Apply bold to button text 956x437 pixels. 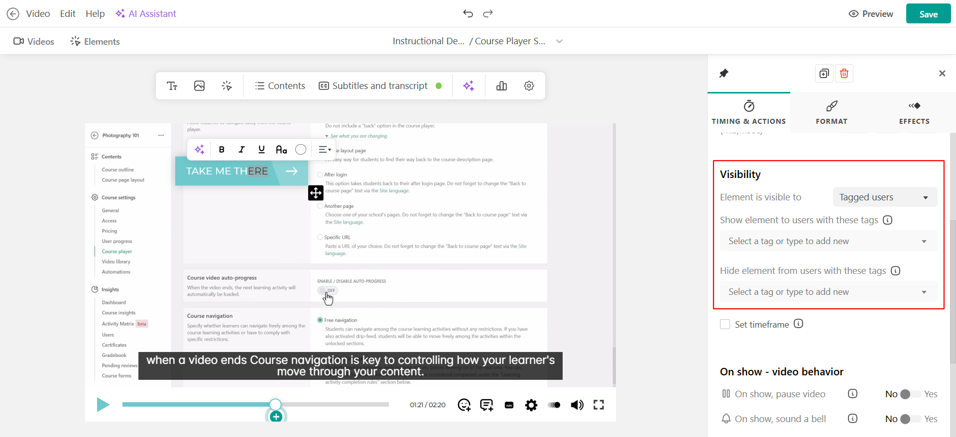click(222, 149)
